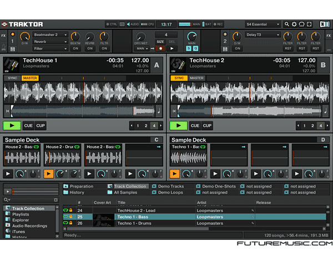The image size is (333, 261).
Task: Open the Delay T3 effect dropdown
Action: tap(263, 34)
